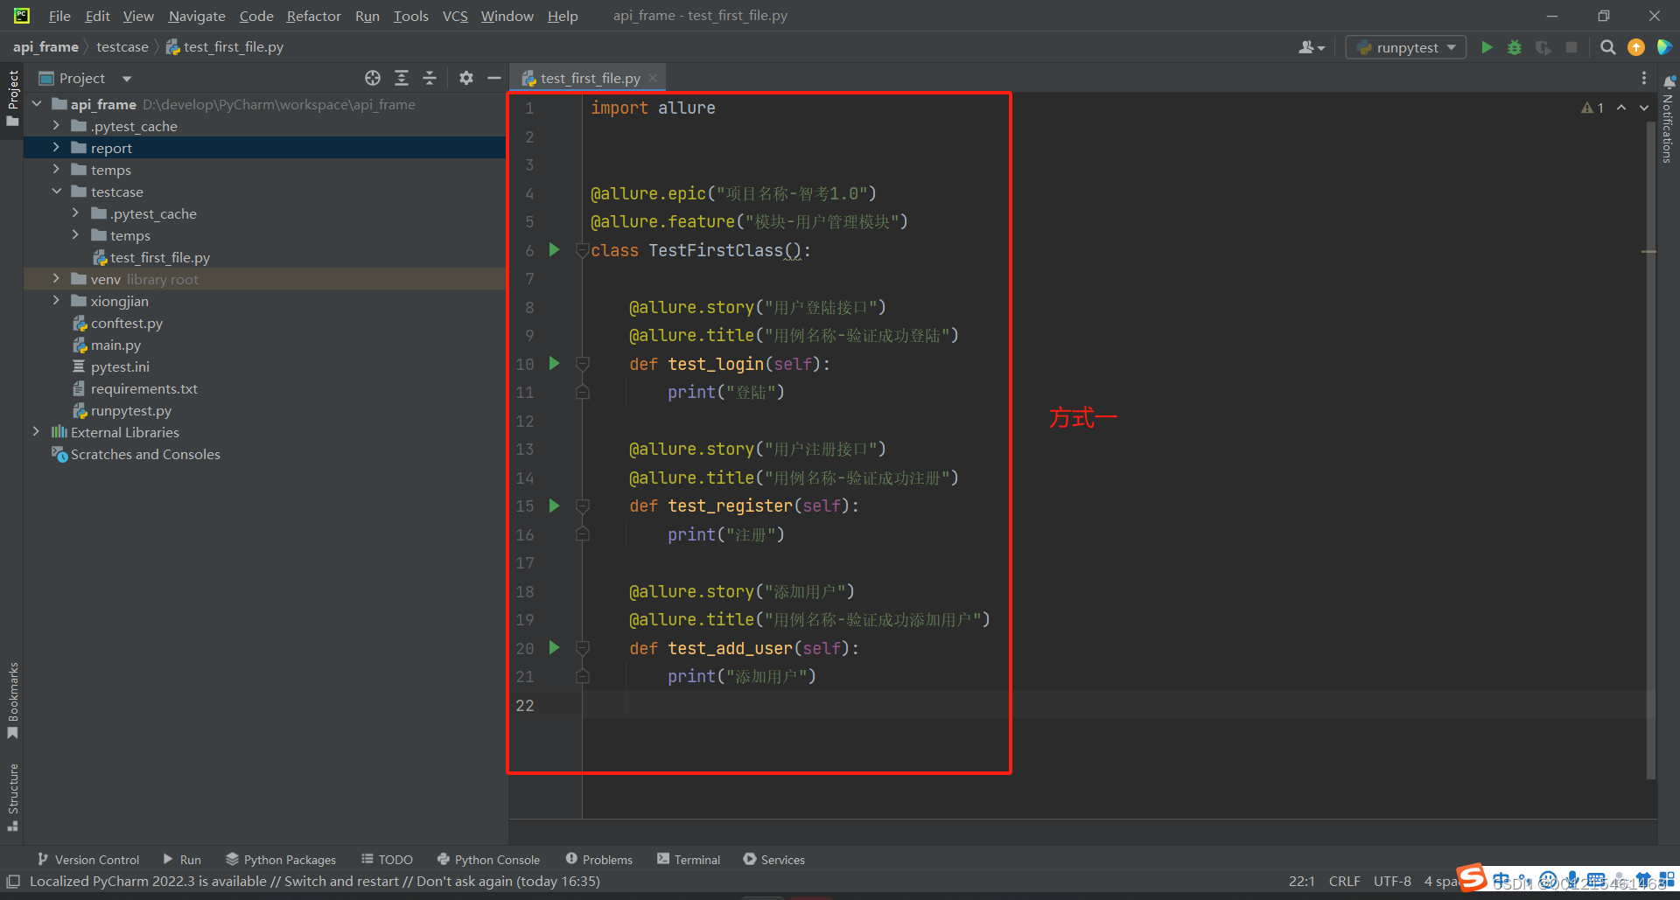Expand the report folder

tap(56, 148)
